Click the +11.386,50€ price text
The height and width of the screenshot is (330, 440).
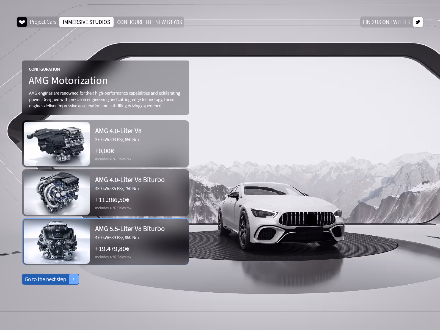(x=112, y=200)
